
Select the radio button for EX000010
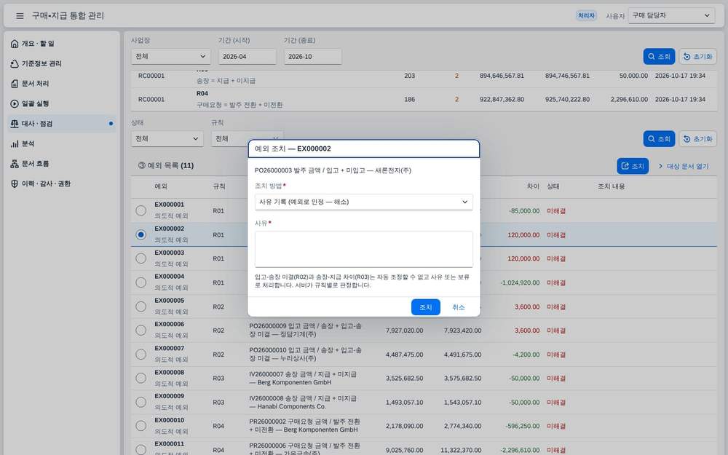(x=141, y=426)
